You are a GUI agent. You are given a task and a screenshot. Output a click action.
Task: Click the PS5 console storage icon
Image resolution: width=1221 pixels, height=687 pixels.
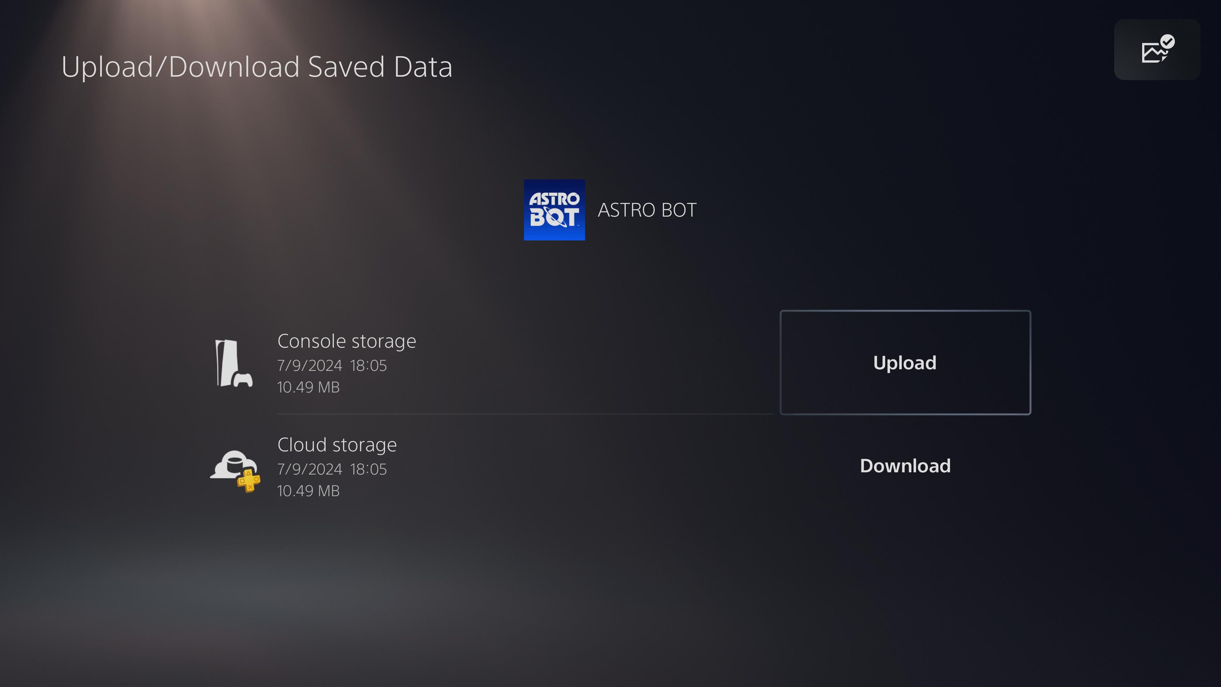click(x=233, y=364)
